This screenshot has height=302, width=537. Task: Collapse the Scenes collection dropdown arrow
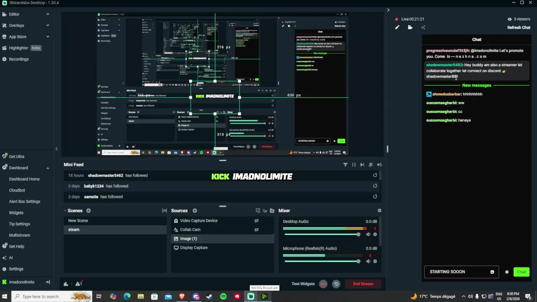tap(65, 211)
